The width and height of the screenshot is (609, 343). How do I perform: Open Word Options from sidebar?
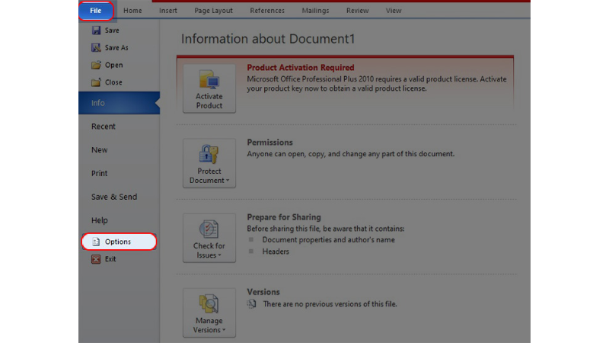pyautogui.click(x=119, y=242)
